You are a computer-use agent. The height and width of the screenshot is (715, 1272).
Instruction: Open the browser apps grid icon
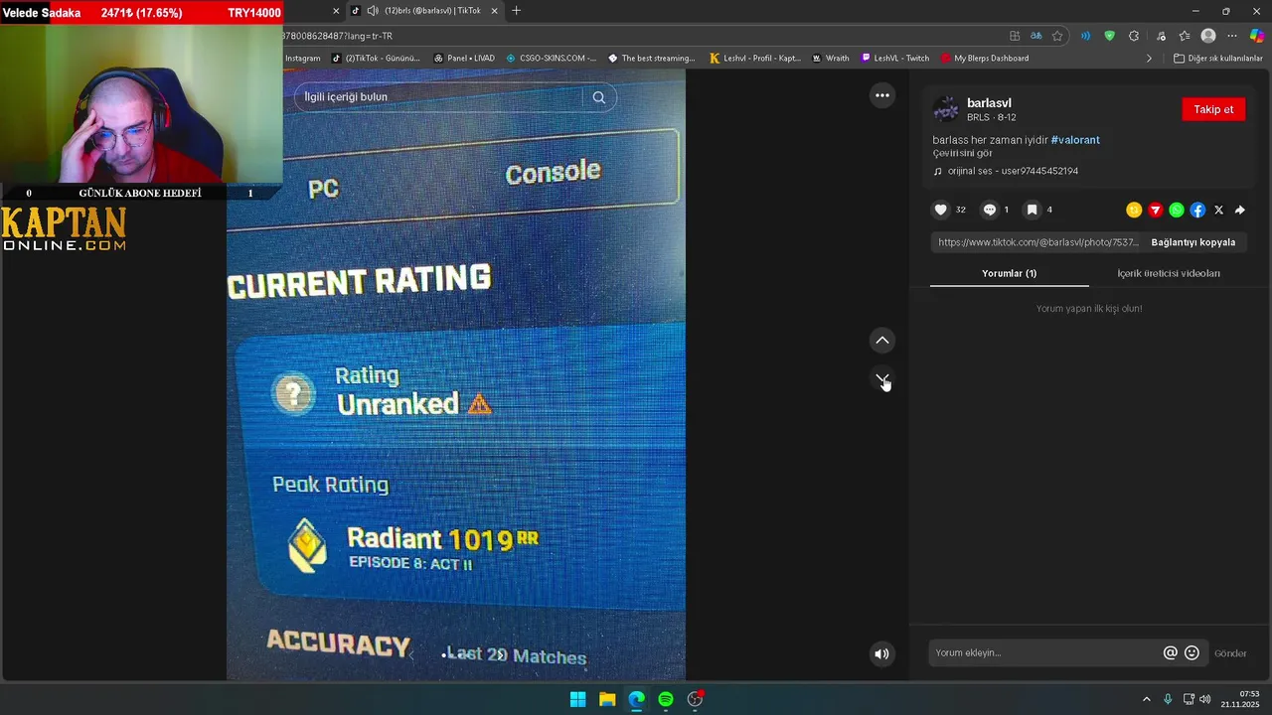(x=1015, y=36)
